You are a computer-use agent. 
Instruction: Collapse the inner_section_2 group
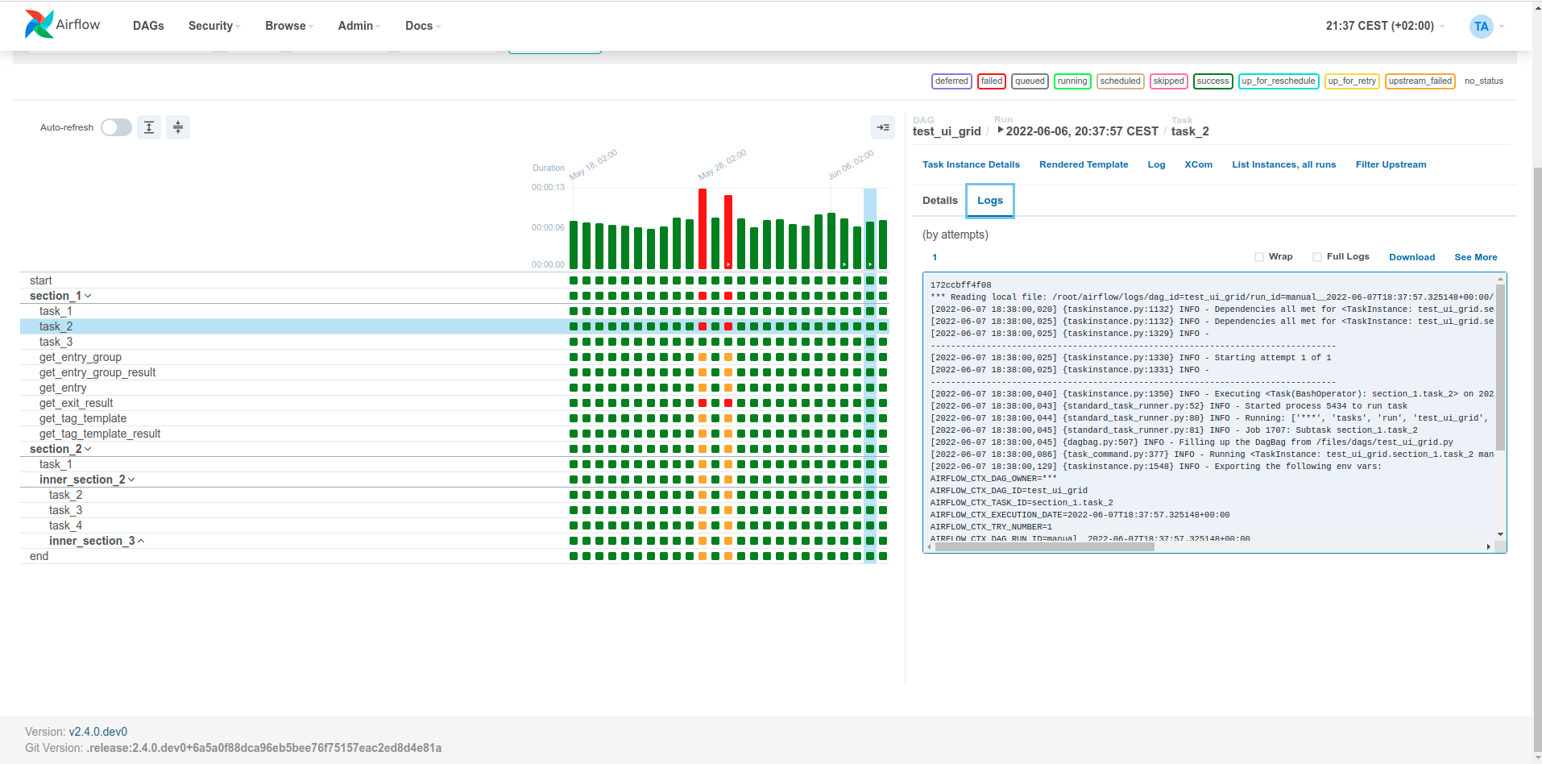pos(87,480)
